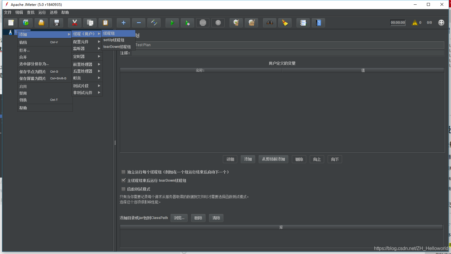
Task: Click the Copy toolbar icon
Action: (90, 23)
